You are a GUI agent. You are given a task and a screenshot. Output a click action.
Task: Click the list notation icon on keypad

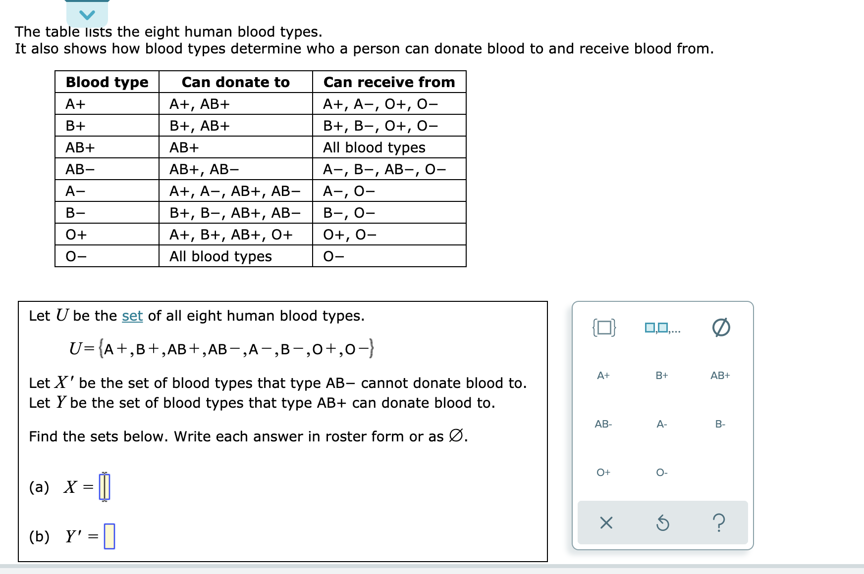click(662, 328)
